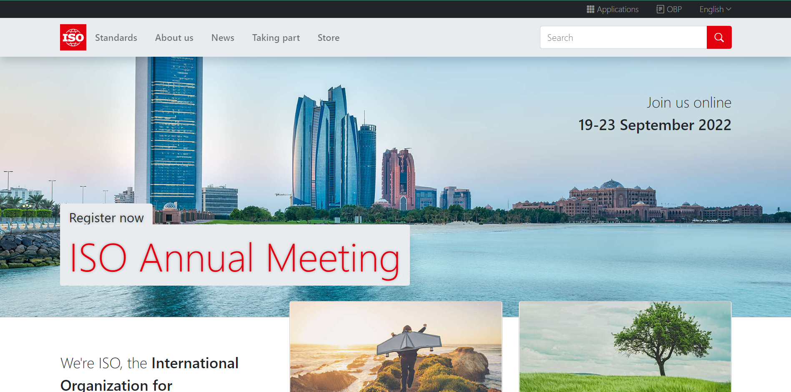Open the winged person sunset card
This screenshot has width=791, height=392.
(x=396, y=346)
